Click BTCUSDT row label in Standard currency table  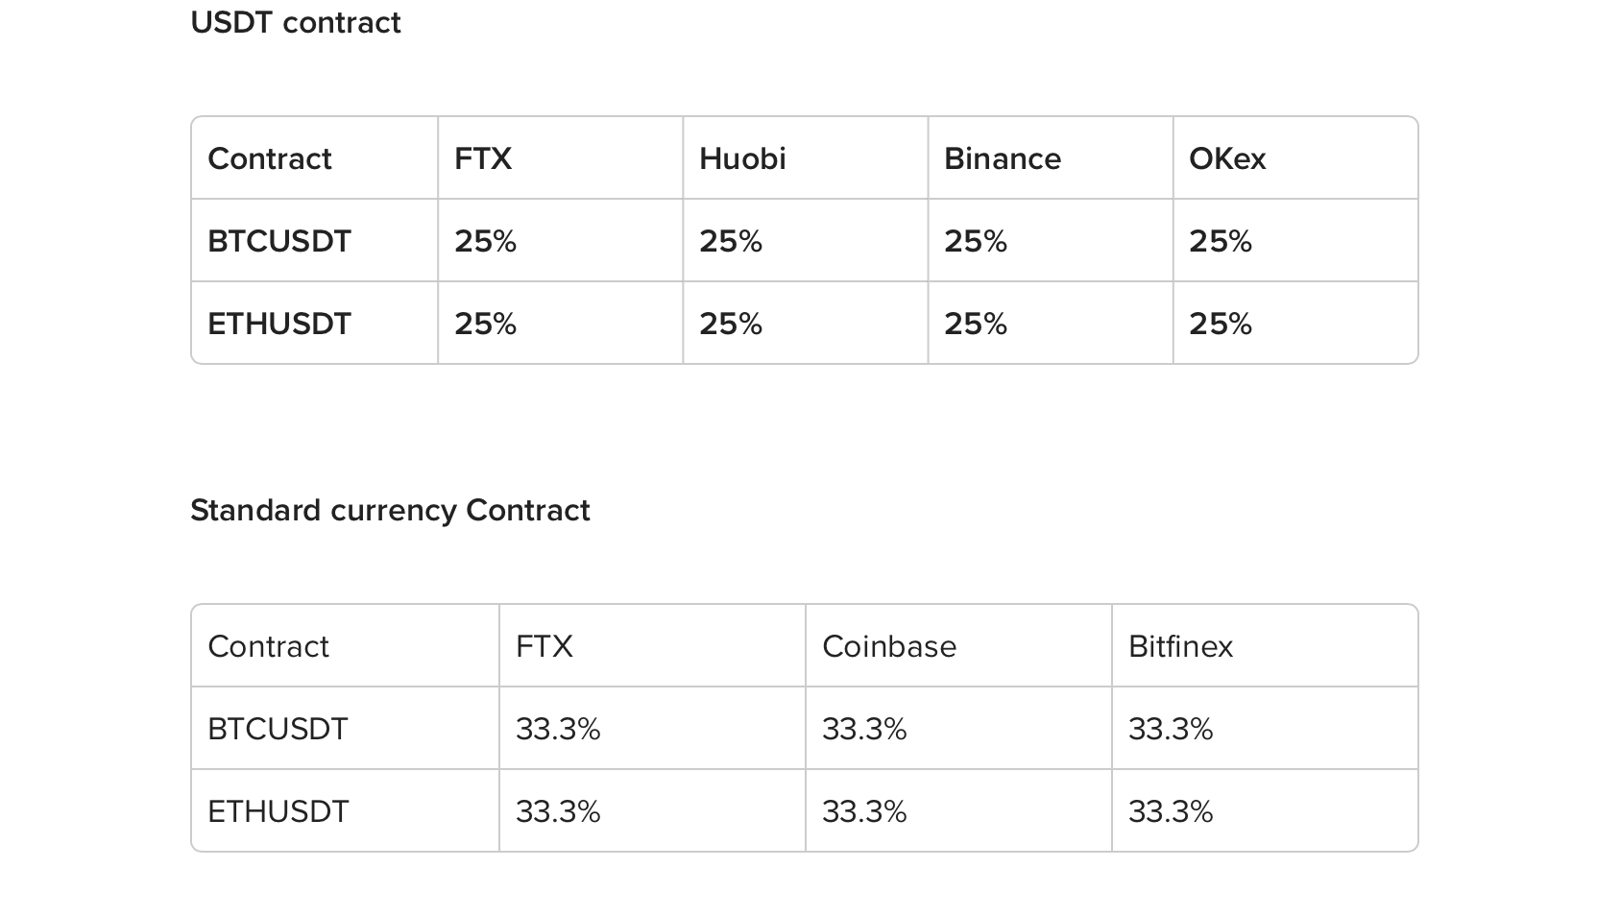[278, 729]
